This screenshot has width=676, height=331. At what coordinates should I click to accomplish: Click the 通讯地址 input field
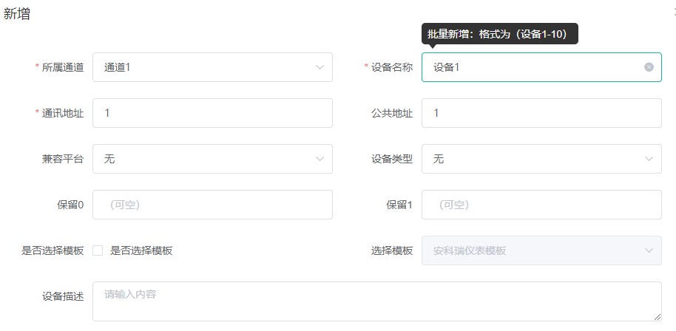212,113
